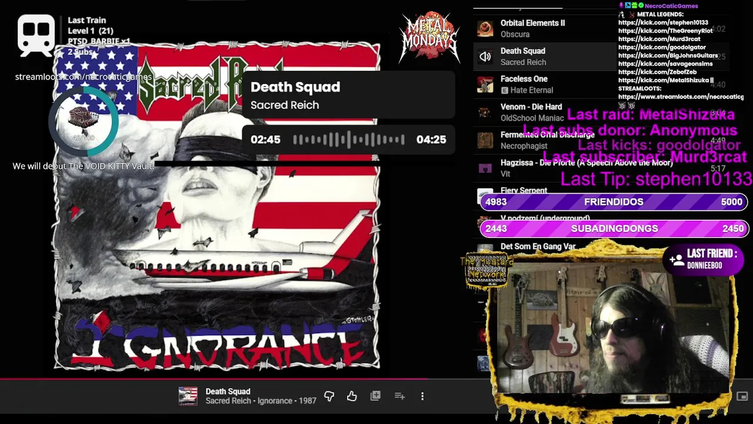The height and width of the screenshot is (424, 753).
Task: Click the white train icon overlay
Action: [x=36, y=36]
